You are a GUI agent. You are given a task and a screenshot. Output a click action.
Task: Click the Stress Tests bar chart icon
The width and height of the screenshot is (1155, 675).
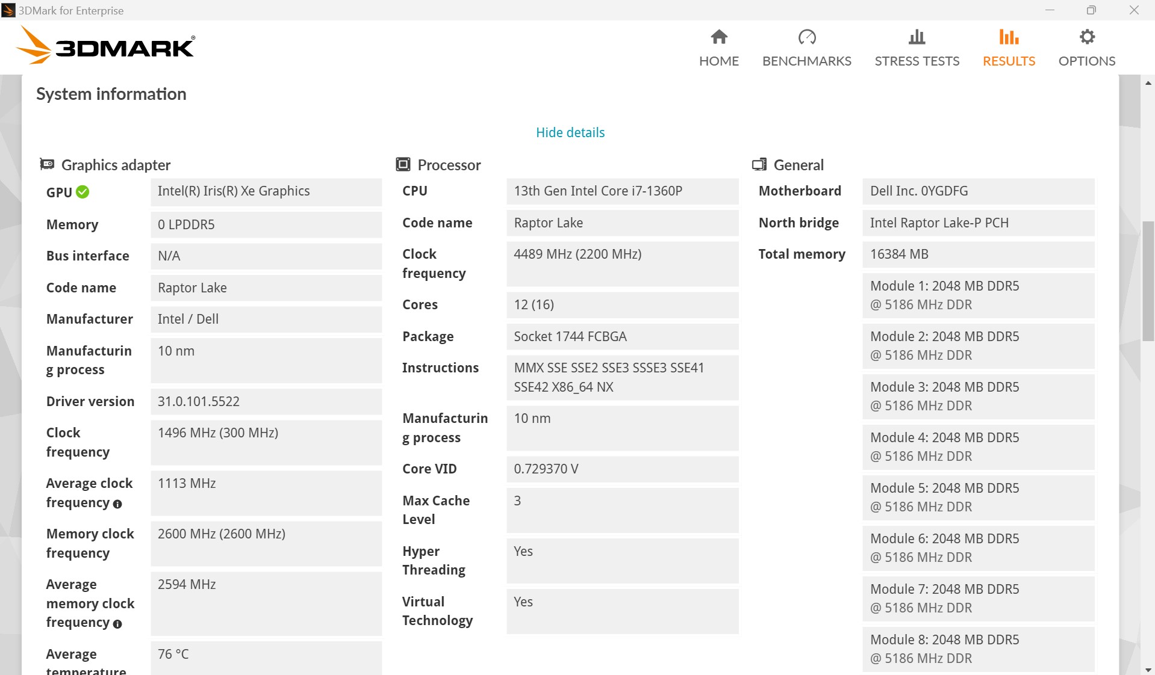917,37
